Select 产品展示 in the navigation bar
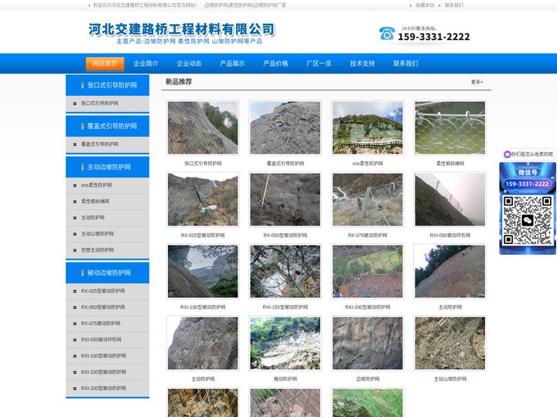 coord(232,63)
